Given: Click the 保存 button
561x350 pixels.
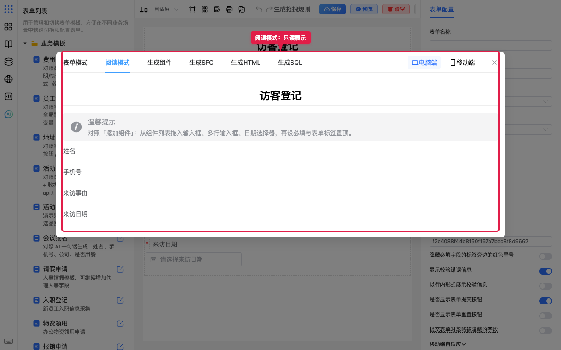Looking at the screenshot, I should click(x=332, y=9).
